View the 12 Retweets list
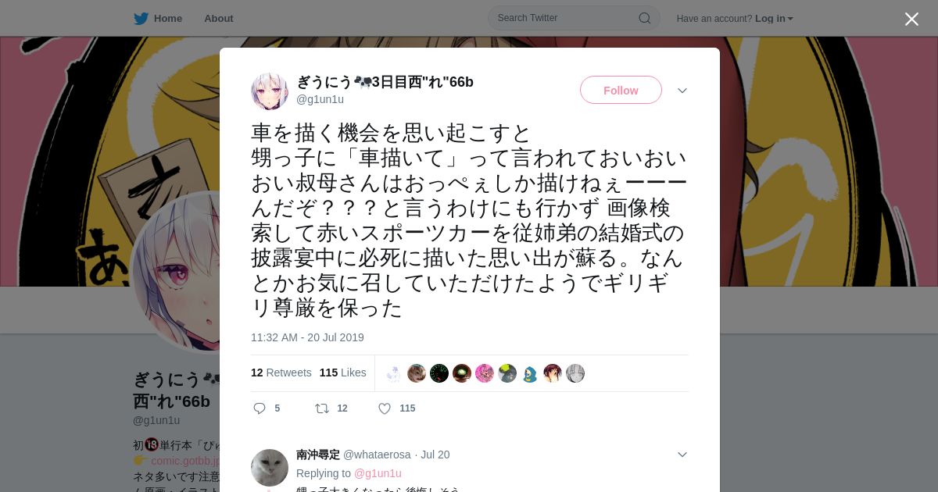Screen dimensions: 938x492 click(281, 373)
